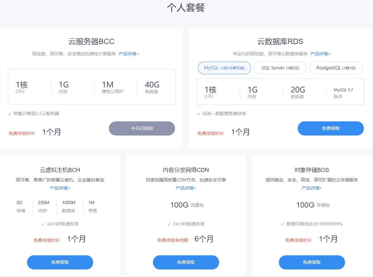Image resolution: width=373 pixels, height=277 pixels.
Task: Click the 100G 流量包 text
Action: (x=187, y=205)
